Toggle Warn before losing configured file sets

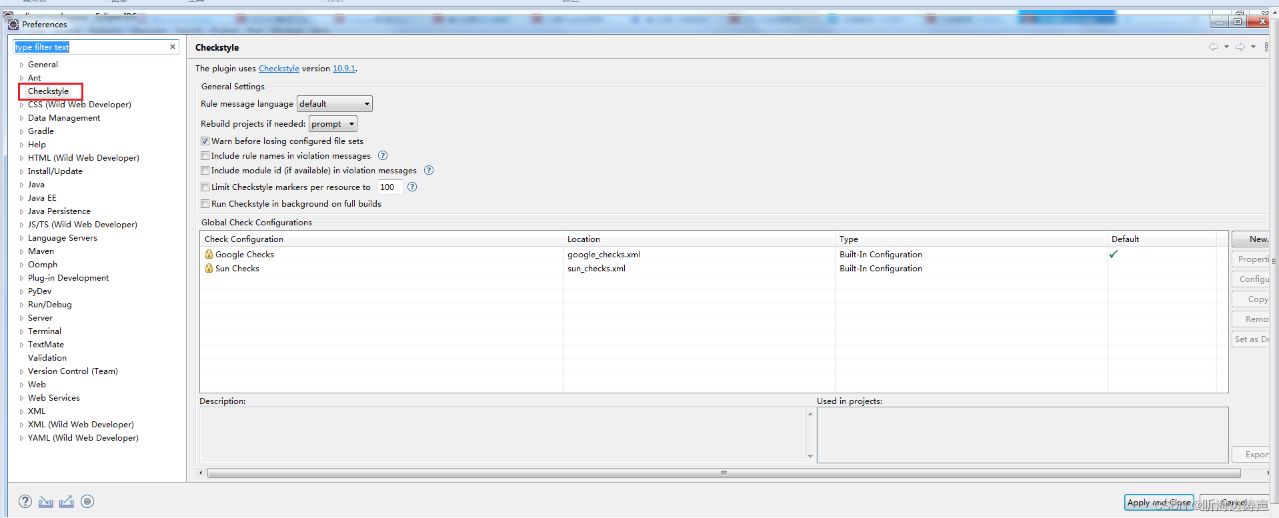click(x=205, y=141)
